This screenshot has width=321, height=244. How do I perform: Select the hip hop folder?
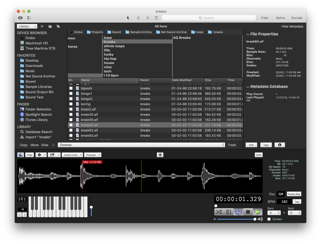[x=110, y=59]
